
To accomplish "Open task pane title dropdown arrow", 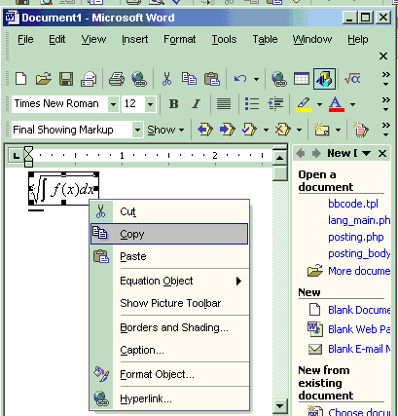I will coord(366,153).
